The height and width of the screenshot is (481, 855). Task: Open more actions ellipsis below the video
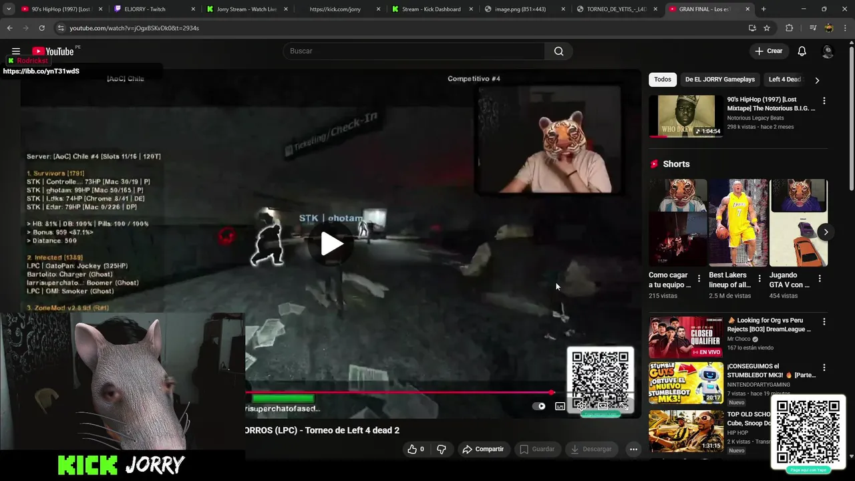[633, 449]
